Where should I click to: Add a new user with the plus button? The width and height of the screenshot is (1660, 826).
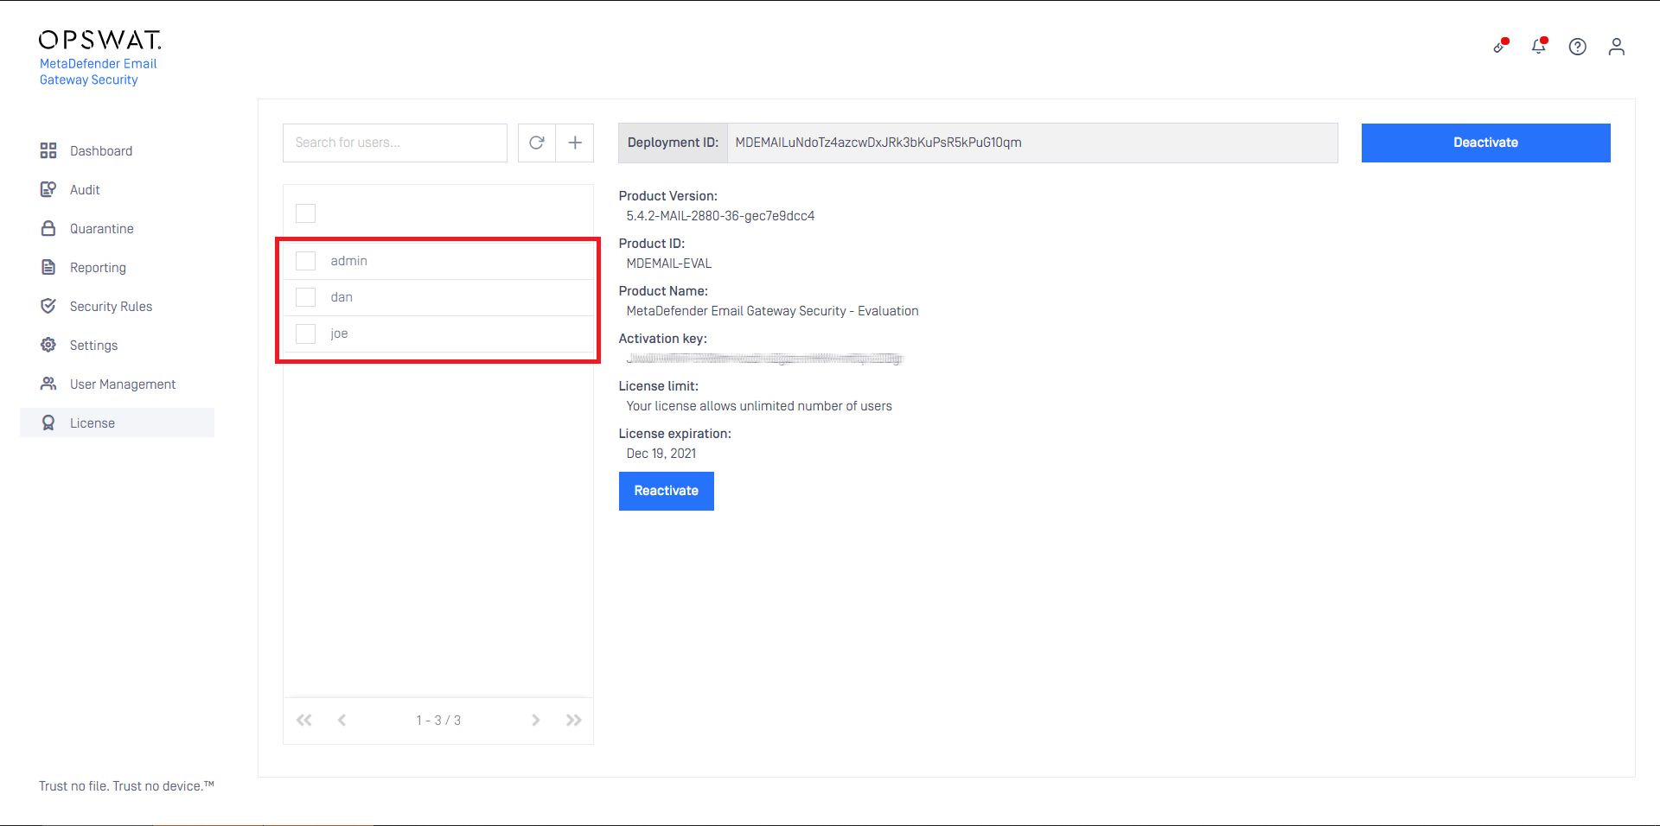tap(575, 143)
